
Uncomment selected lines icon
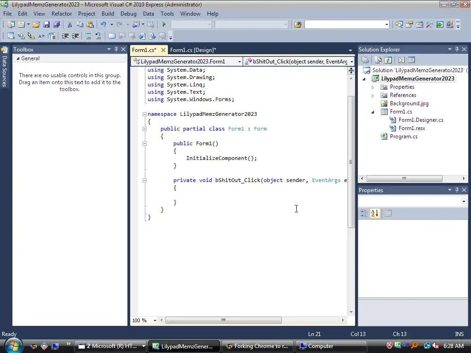click(98, 36)
